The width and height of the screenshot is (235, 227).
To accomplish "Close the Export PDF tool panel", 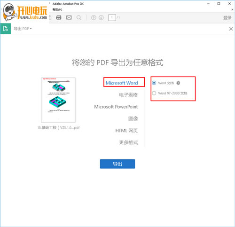I will pos(231,29).
